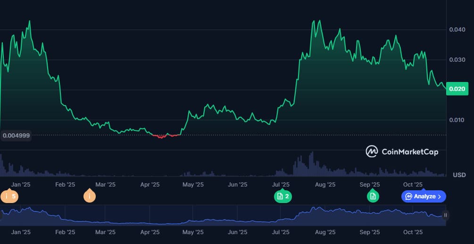
Task: Click Oct '25 on the navigator's bottom axis
Action: point(413,232)
